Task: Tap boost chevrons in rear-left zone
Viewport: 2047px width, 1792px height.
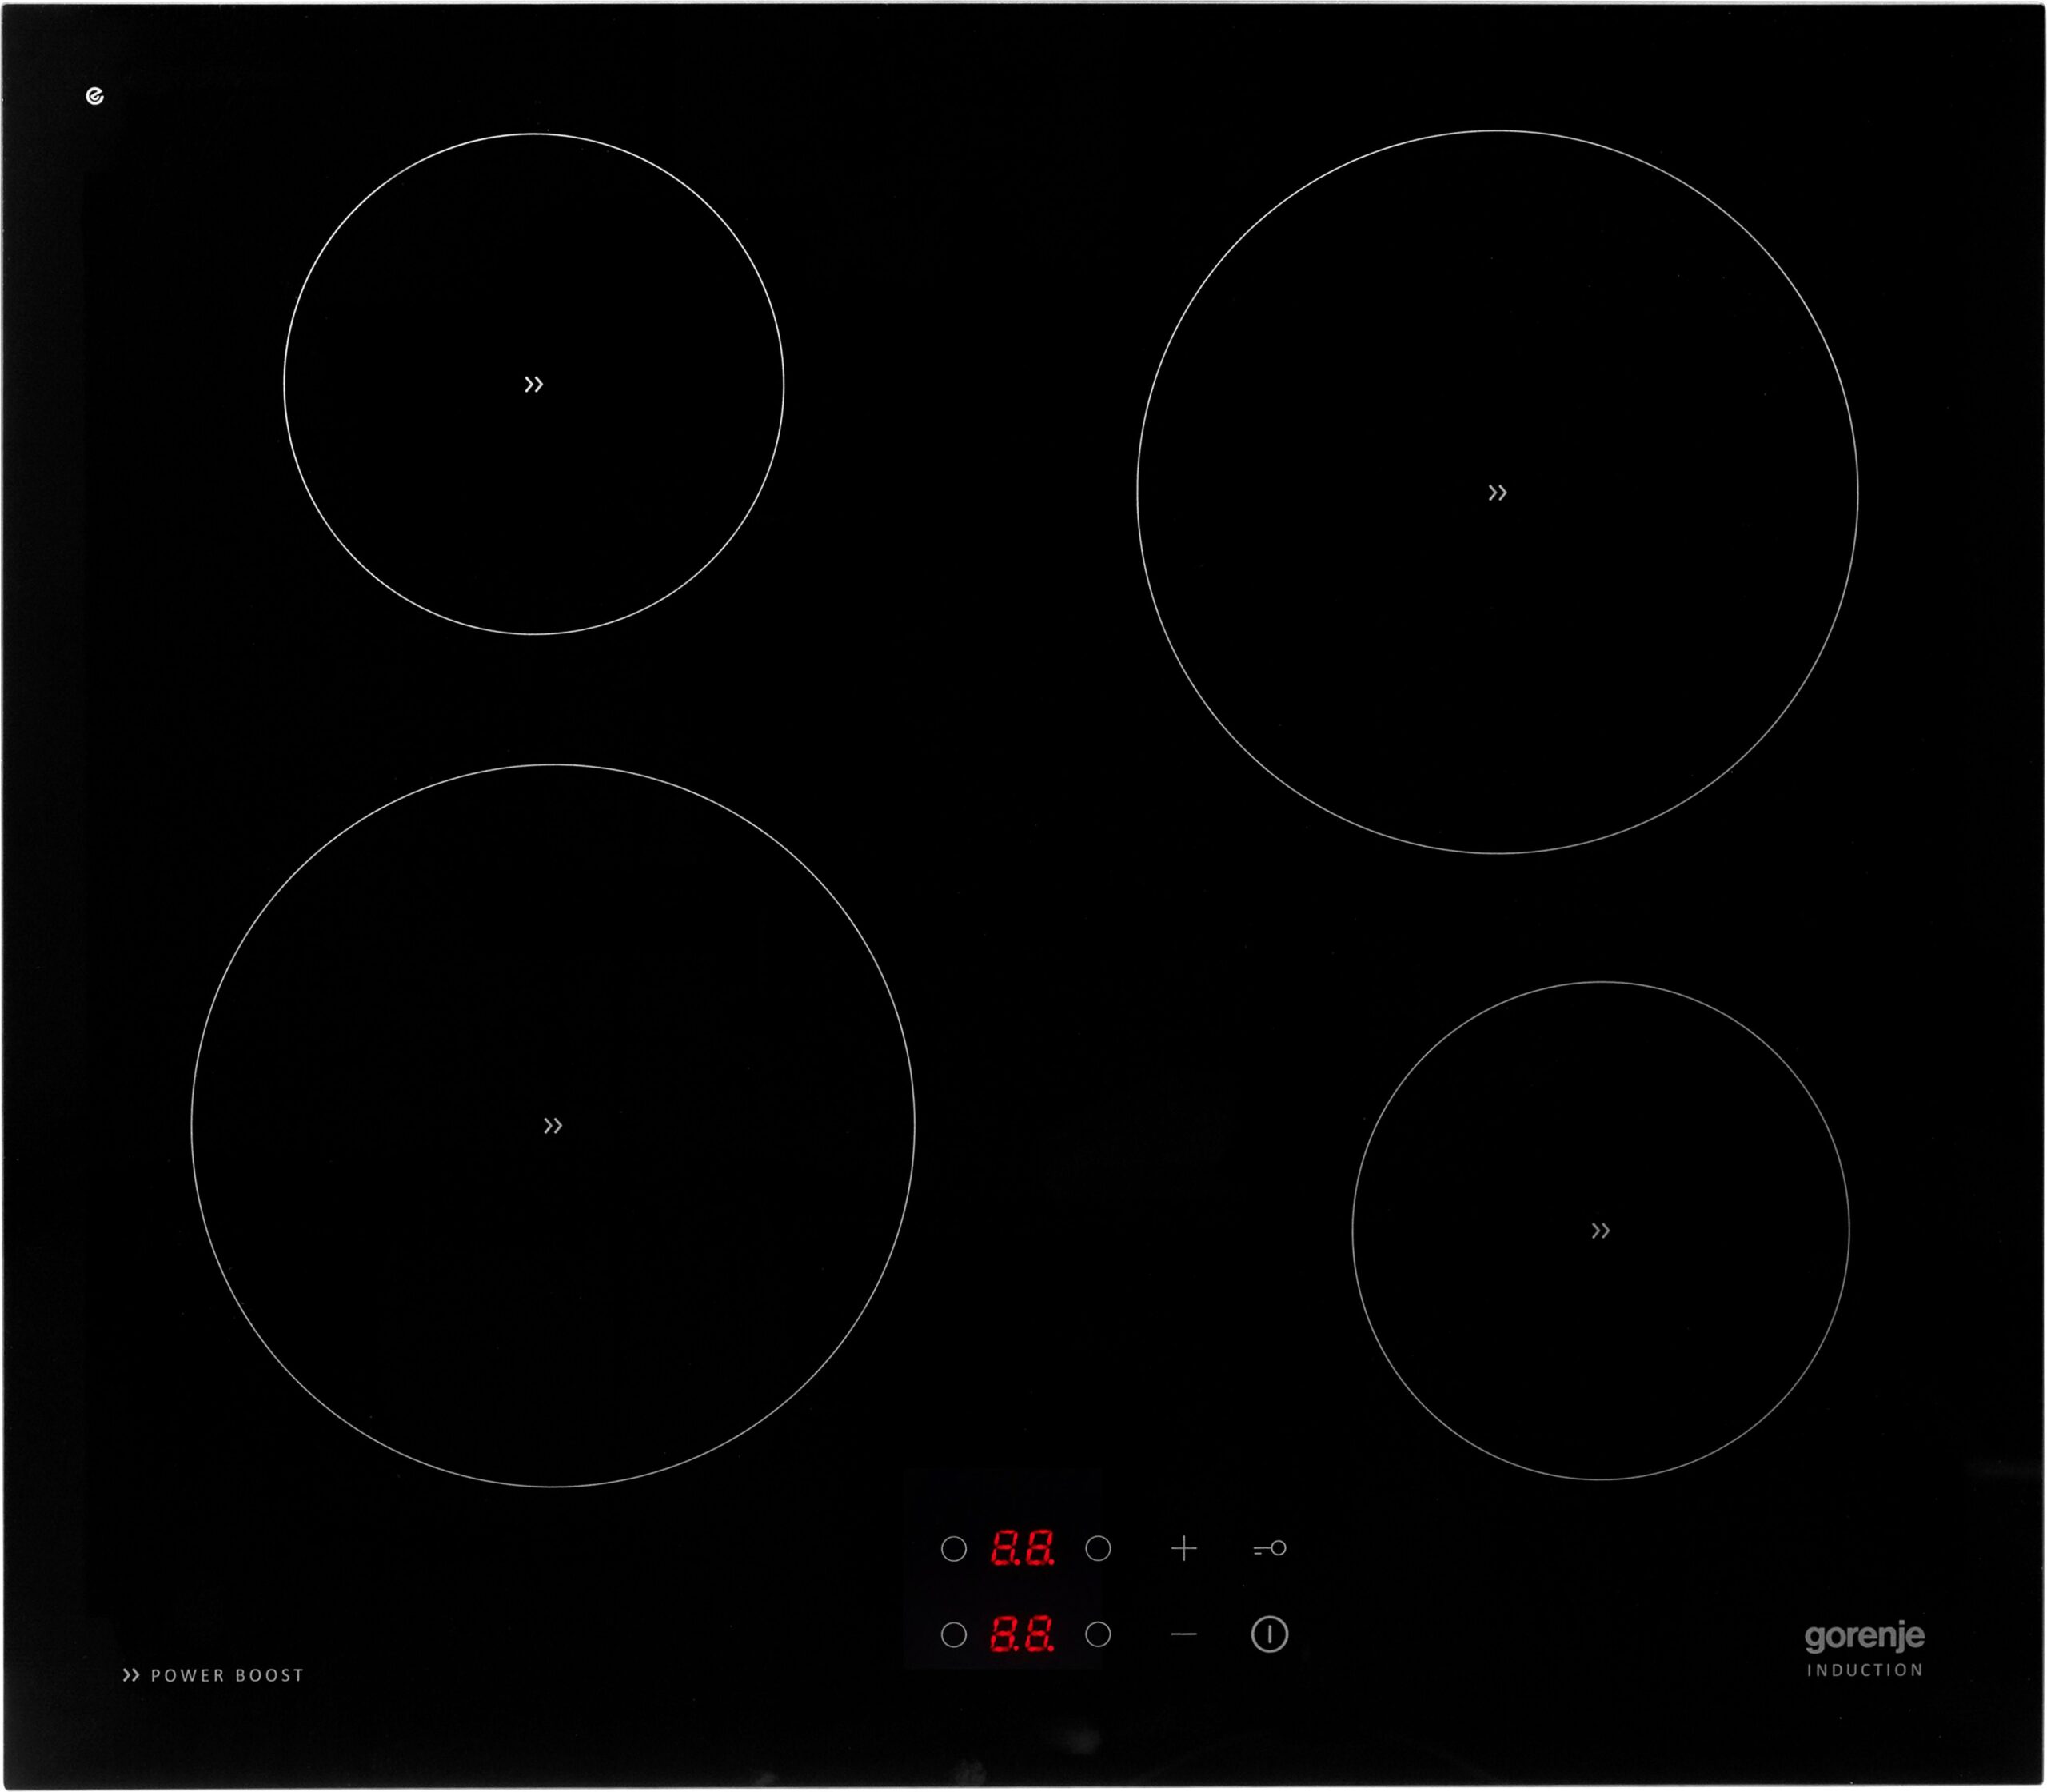Action: click(x=534, y=384)
